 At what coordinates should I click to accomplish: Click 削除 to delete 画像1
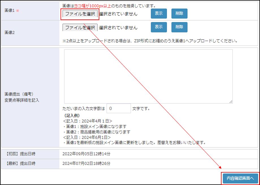coord(179,13)
